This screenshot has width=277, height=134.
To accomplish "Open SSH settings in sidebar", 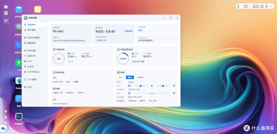I will coord(35,61).
